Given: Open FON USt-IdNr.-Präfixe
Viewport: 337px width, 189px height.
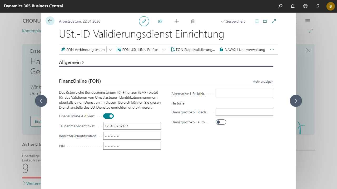Looking at the screenshot, I should pyautogui.click(x=137, y=50).
